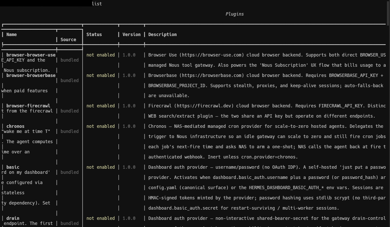Viewport: 390px width, 227px height.
Task: Select the browser-browserbase plugin name
Action: 31,75
